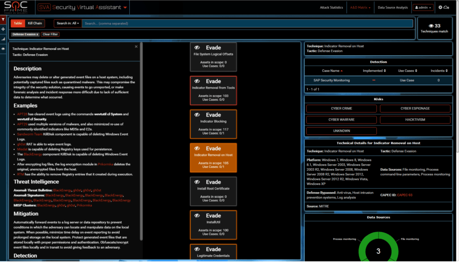Click the cloud icon in top bar
459x263 pixels.
click(447, 7)
